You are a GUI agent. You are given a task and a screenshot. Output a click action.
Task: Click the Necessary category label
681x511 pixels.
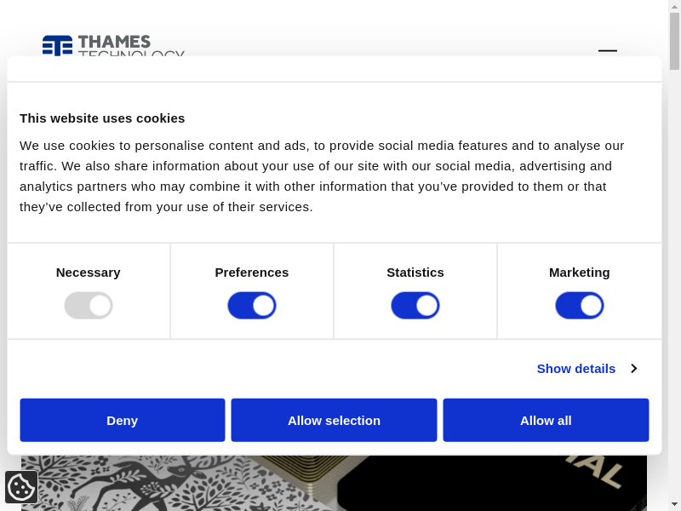click(89, 273)
